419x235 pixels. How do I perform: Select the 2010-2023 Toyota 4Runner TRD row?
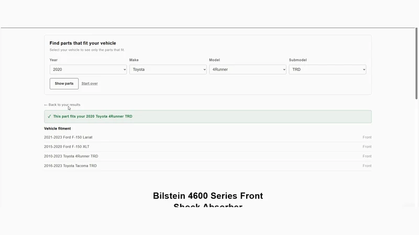[207, 156]
